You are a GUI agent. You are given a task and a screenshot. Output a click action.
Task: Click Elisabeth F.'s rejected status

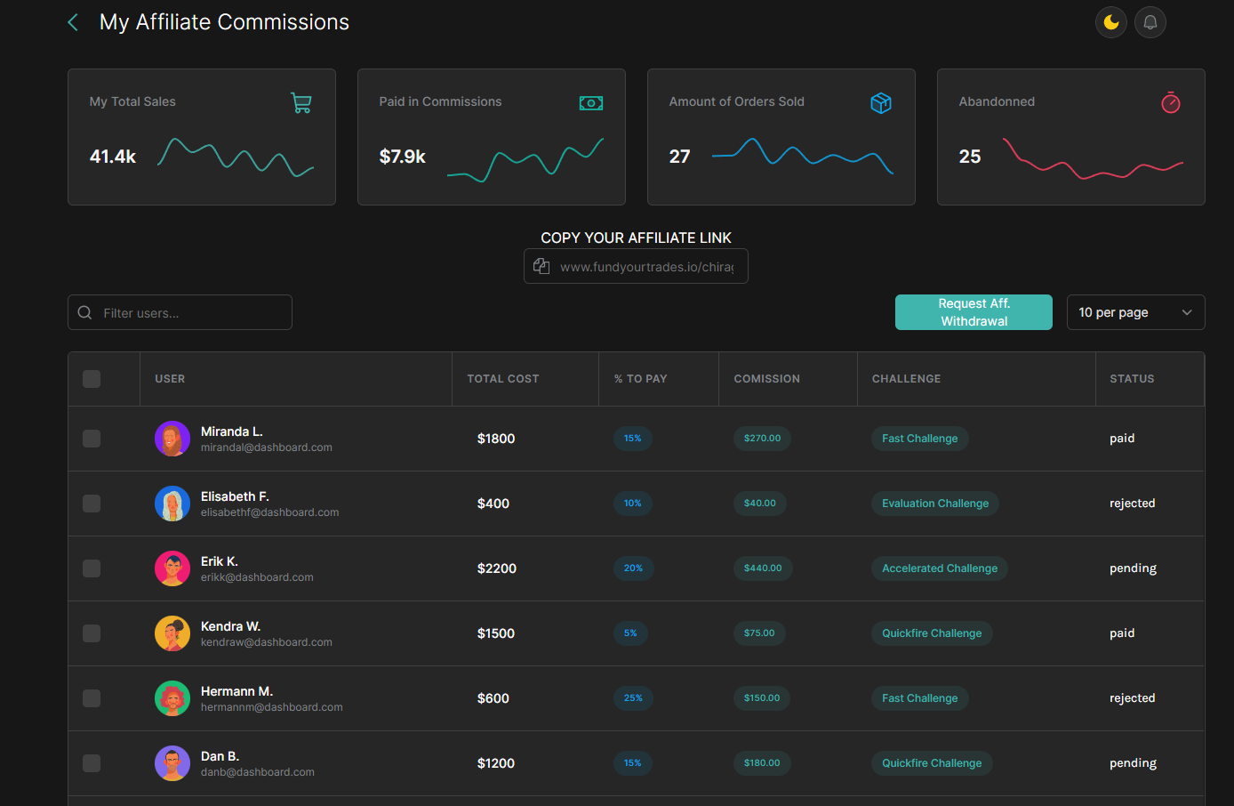(x=1132, y=504)
